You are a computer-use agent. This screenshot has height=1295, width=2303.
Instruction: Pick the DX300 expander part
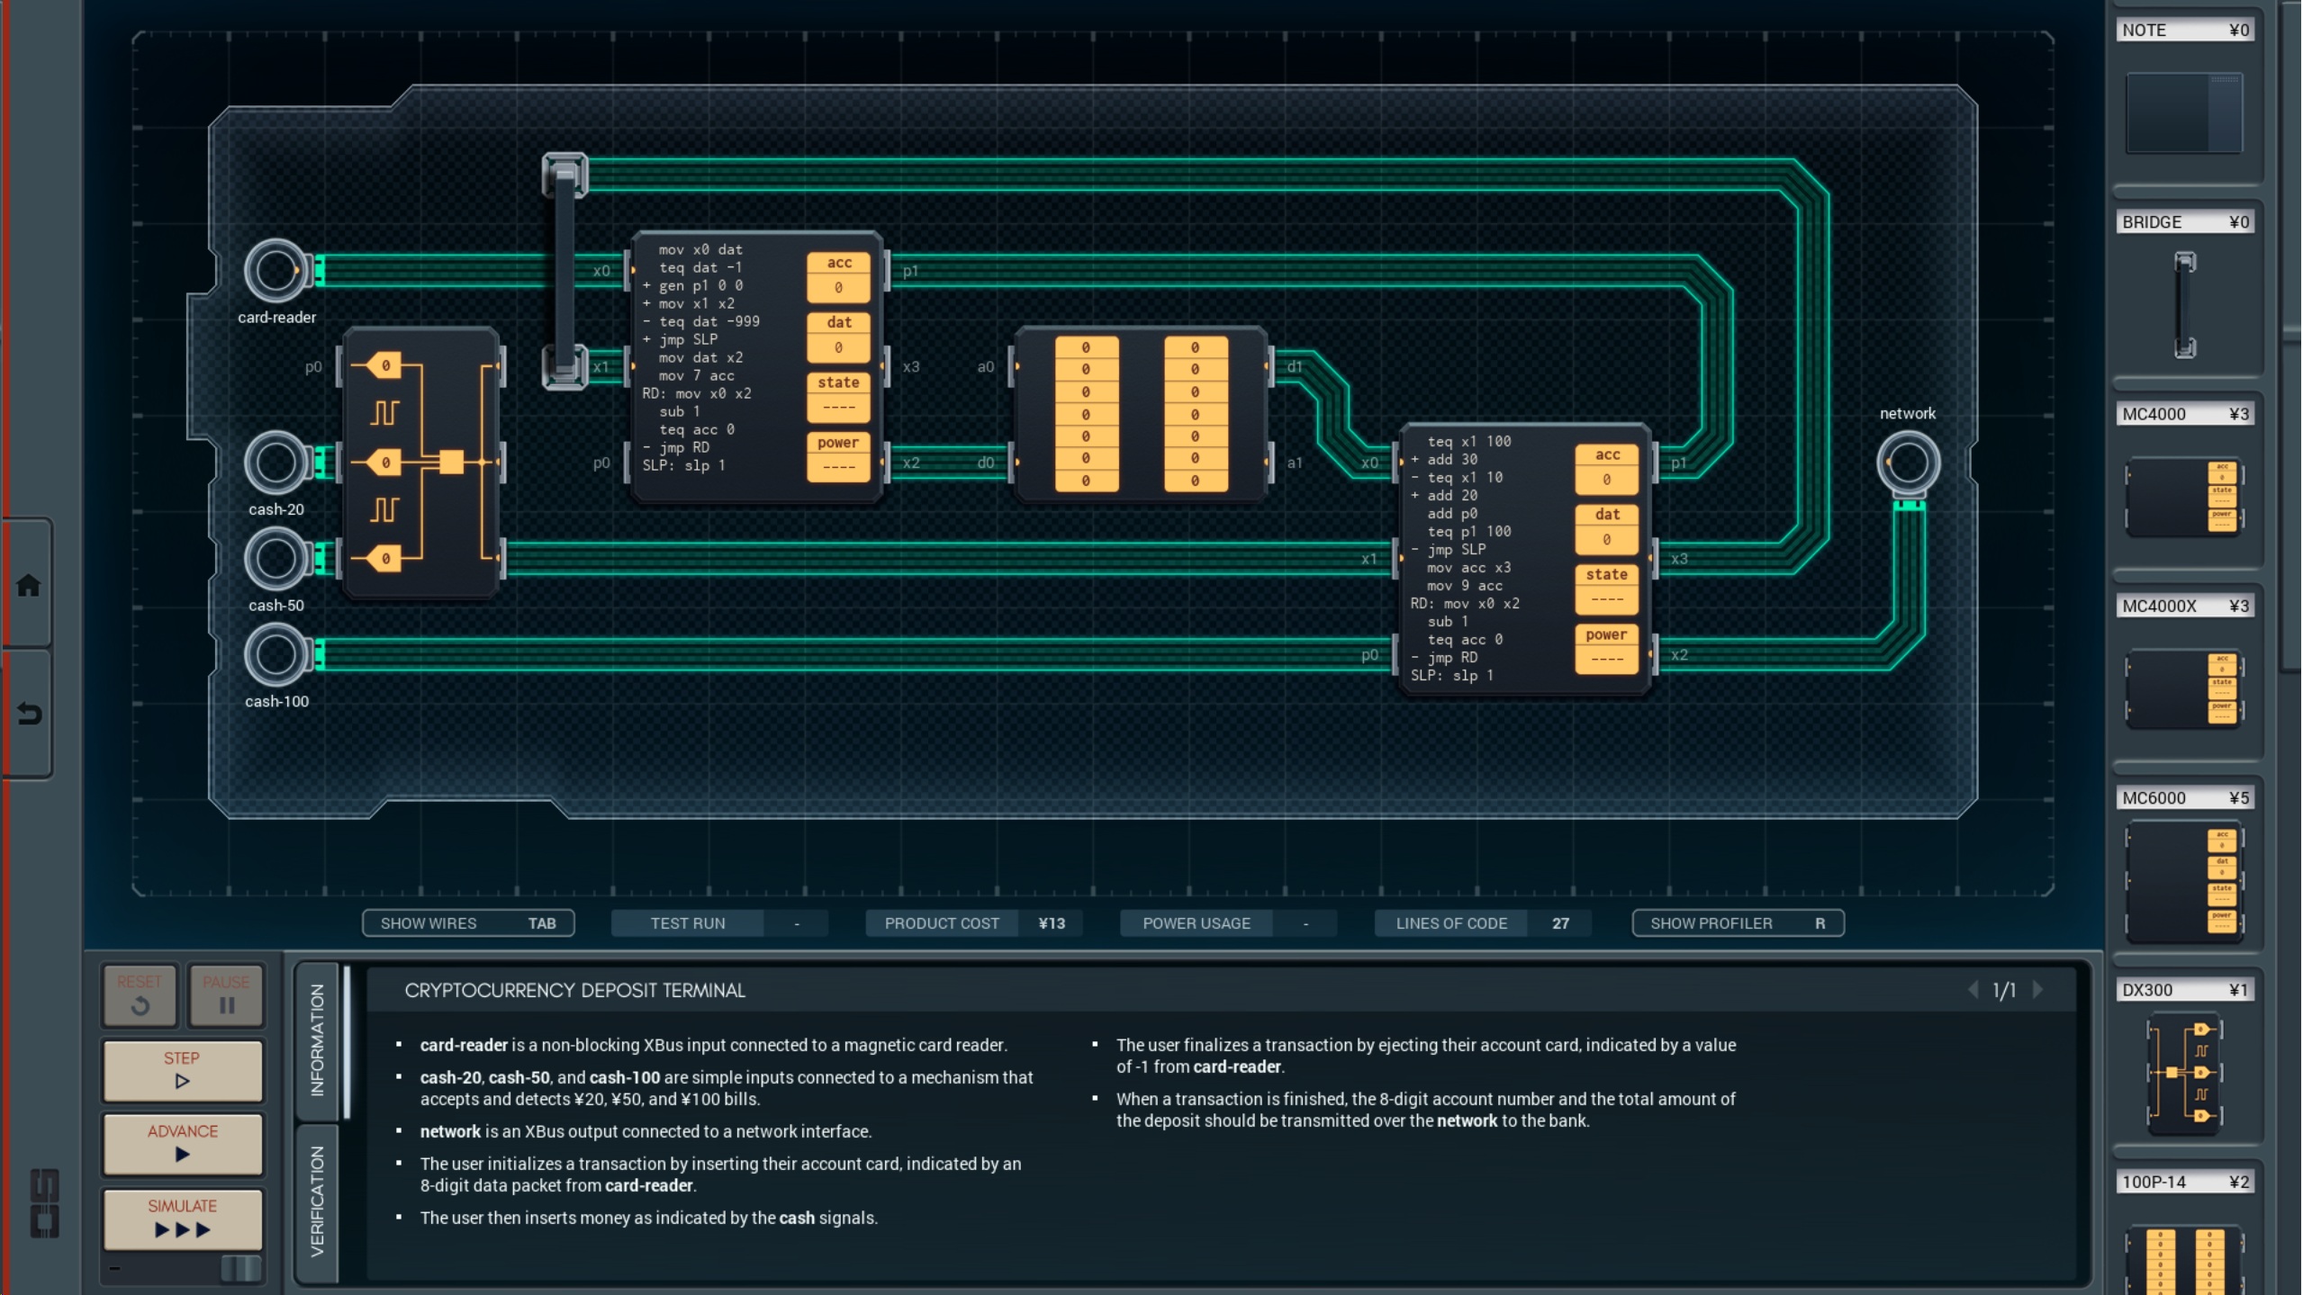tap(2184, 1072)
